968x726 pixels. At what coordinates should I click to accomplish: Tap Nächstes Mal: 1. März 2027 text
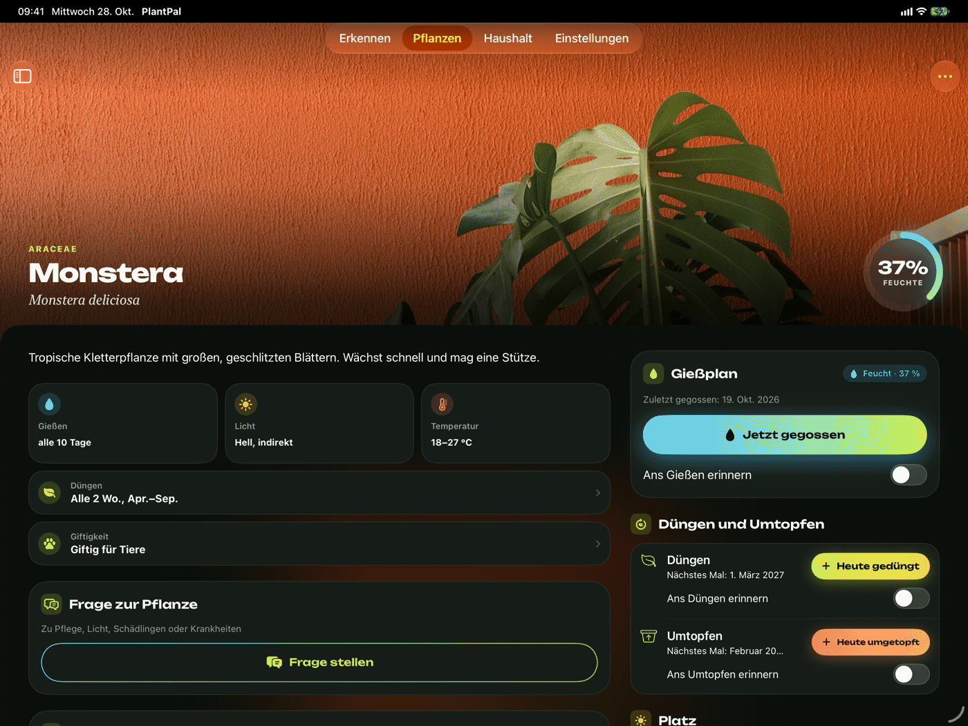[x=725, y=575]
